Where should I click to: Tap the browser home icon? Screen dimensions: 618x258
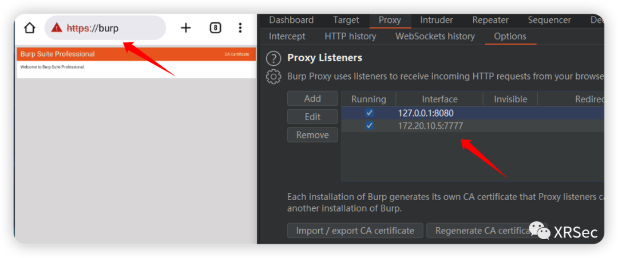(30, 27)
